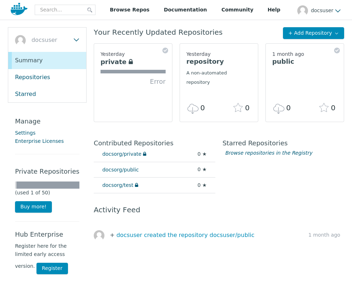Follow Browse repositories in the Registry link
Image resolution: width=352 pixels, height=300 pixels.
tap(269, 153)
